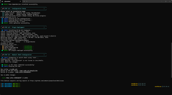The width and height of the screenshot is (172, 95).
Task: Click the clock icon beside 15:38:37
Action: pos(139,84)
